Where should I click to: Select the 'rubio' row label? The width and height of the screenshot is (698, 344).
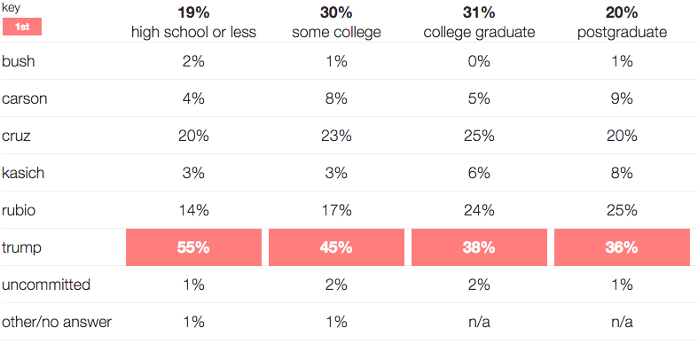tap(19, 210)
